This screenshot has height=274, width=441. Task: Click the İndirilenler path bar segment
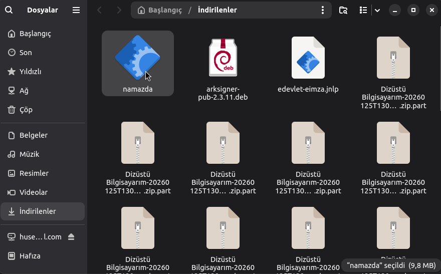click(x=217, y=10)
